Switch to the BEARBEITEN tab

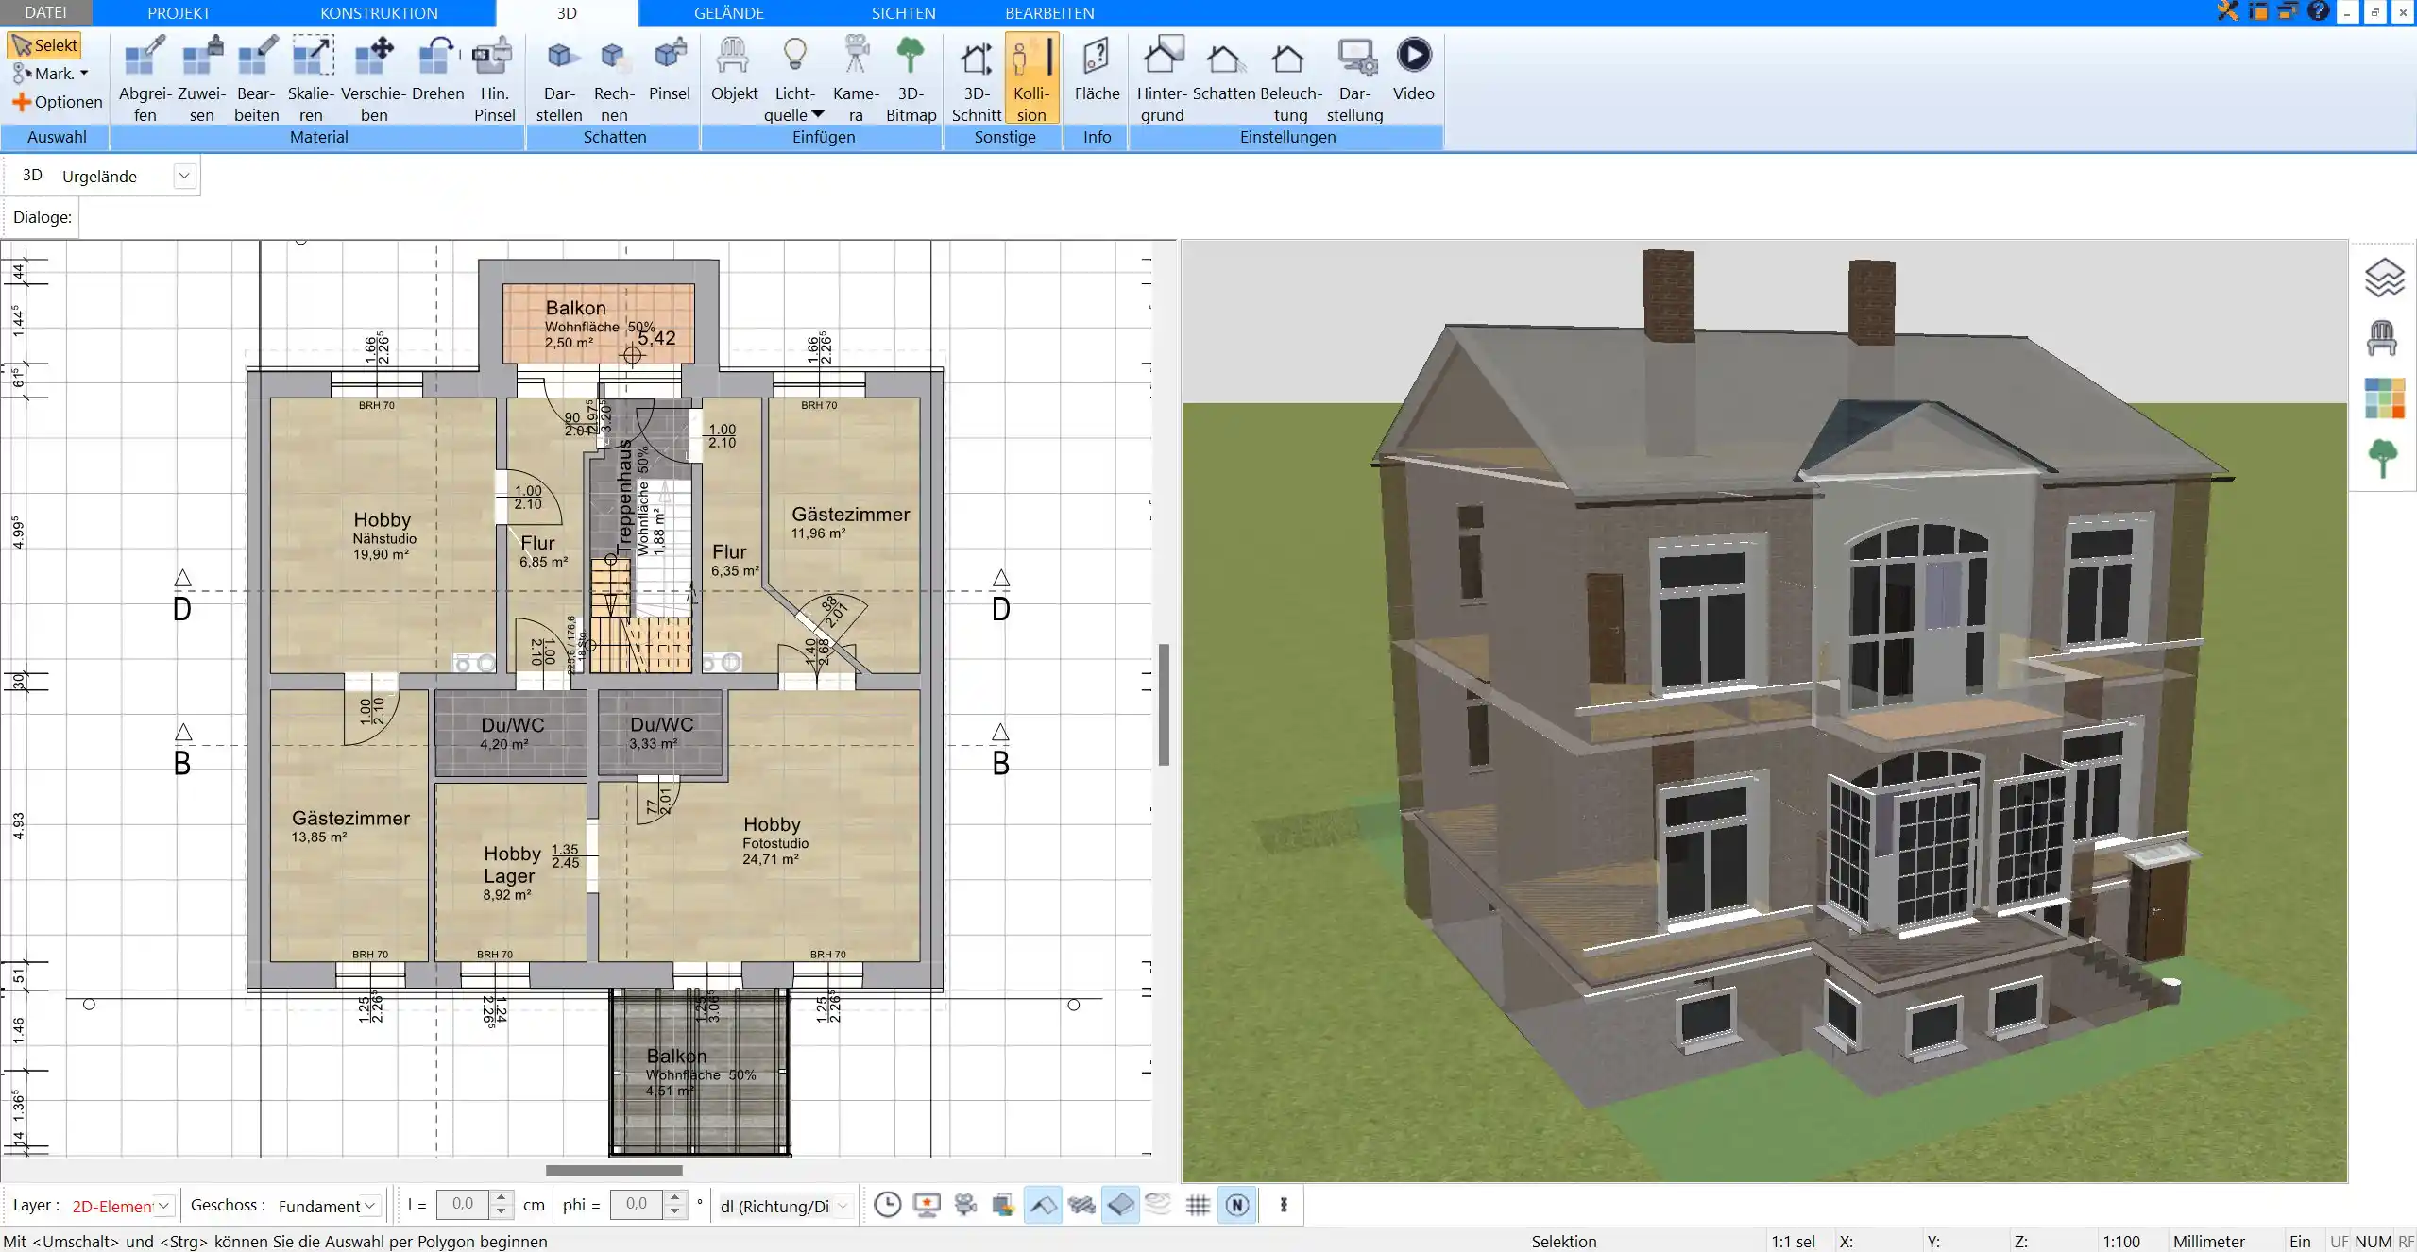pos(1049,12)
